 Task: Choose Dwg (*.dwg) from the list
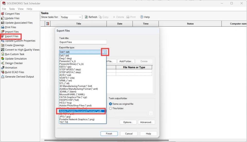click(x=66, y=58)
